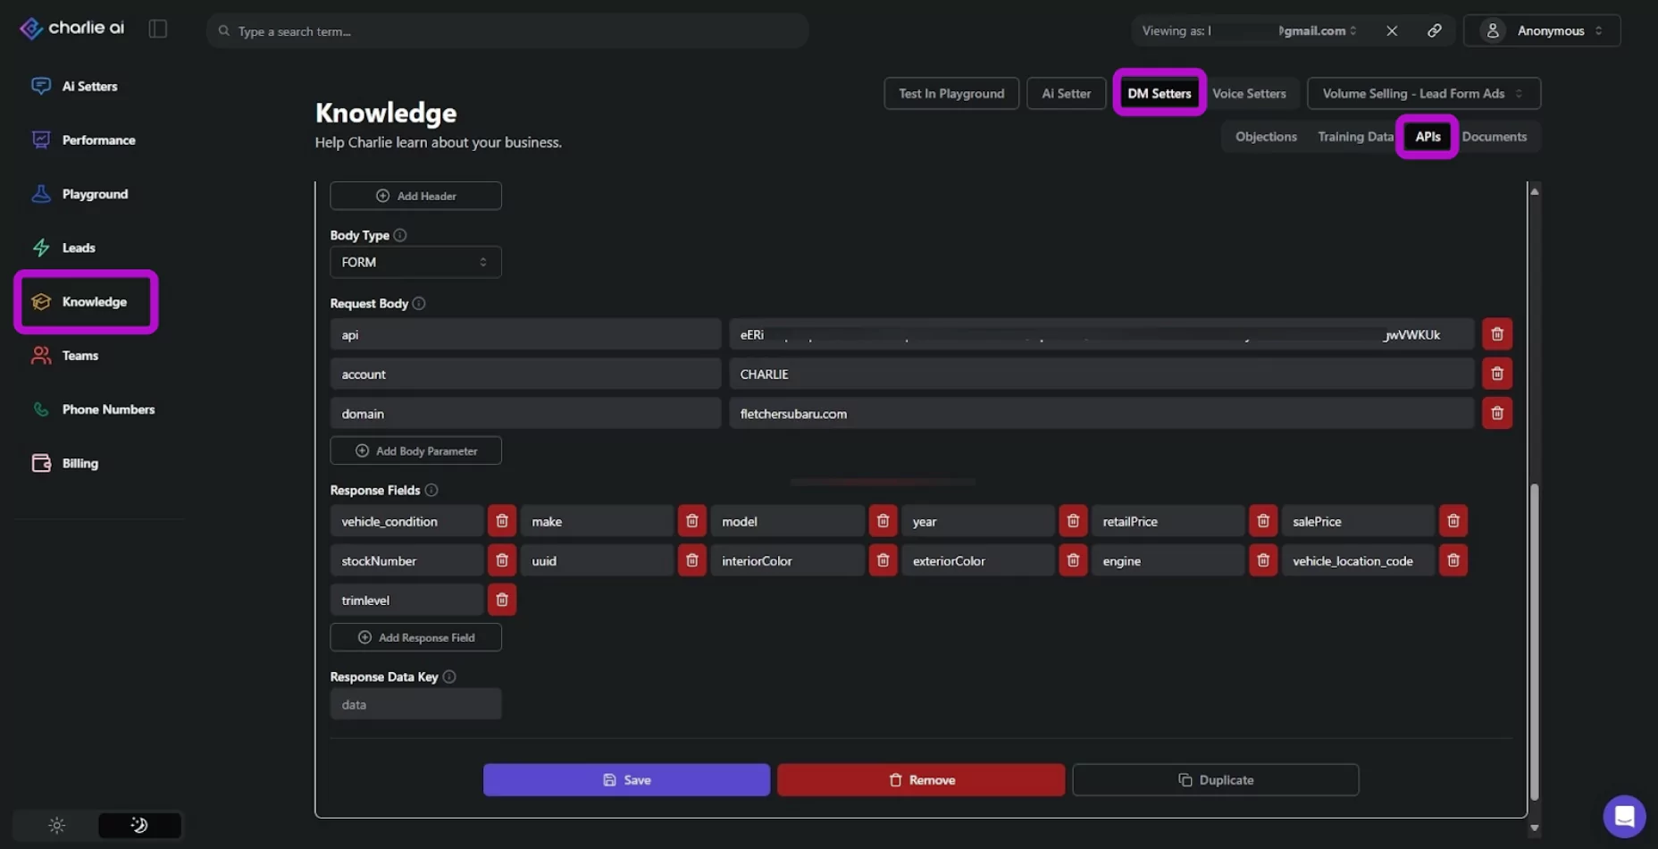
Task: Click the scrollbar down arrow
Action: pyautogui.click(x=1535, y=828)
